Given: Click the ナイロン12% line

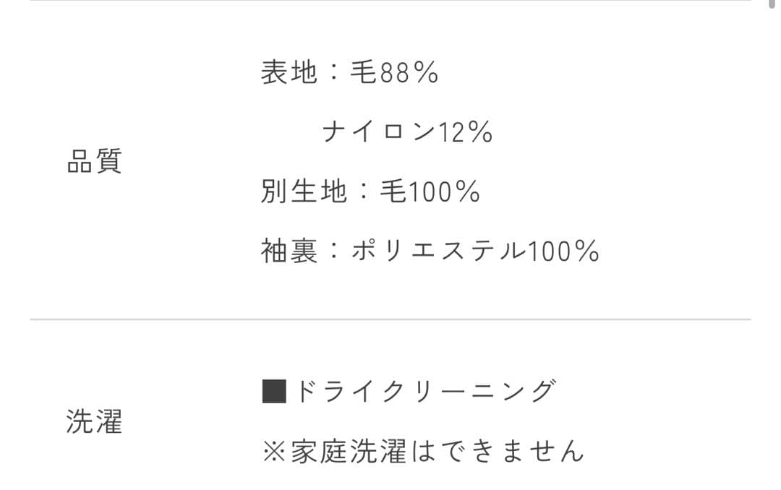Looking at the screenshot, I should click(407, 132).
